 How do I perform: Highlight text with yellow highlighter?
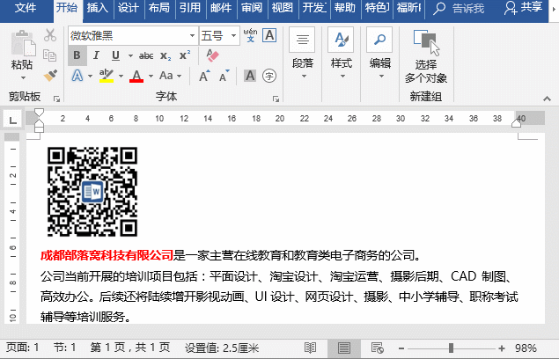tap(107, 76)
